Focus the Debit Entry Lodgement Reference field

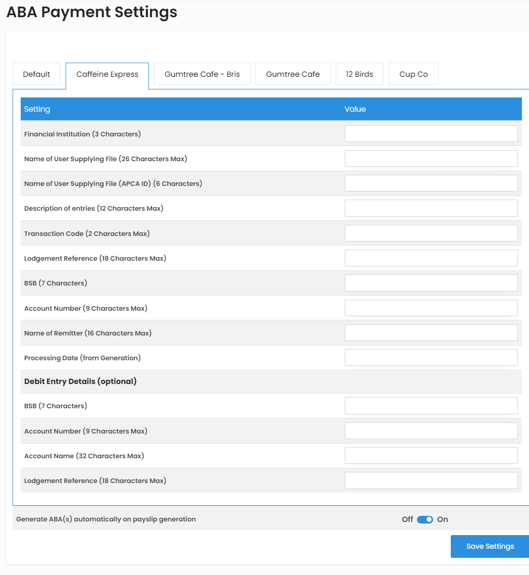pyautogui.click(x=431, y=481)
